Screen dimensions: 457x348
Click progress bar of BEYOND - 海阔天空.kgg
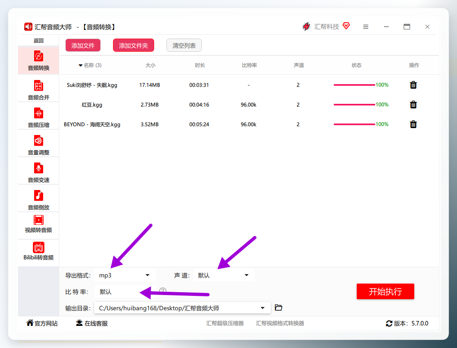(x=354, y=124)
